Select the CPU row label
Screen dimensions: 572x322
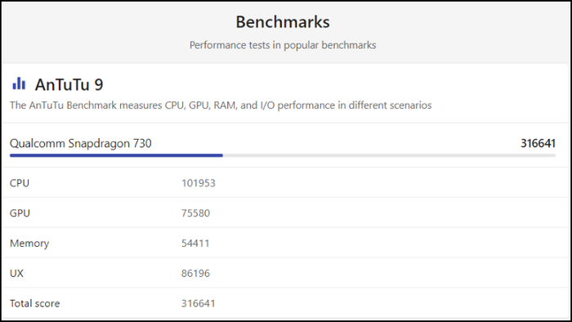tap(20, 183)
